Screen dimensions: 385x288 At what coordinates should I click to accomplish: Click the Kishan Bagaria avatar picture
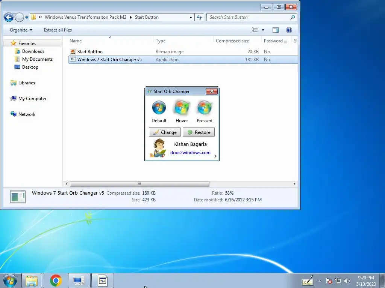(158, 148)
